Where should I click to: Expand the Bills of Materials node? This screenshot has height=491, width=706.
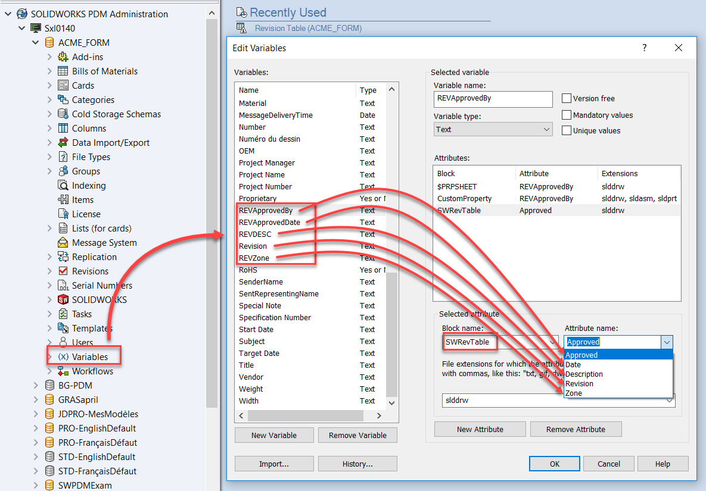pos(49,71)
